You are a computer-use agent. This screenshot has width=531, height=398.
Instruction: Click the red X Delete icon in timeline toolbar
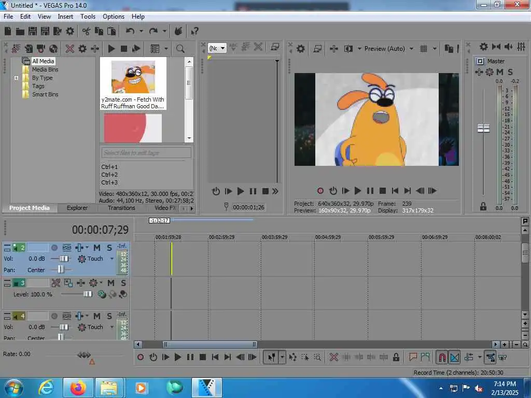(x=333, y=357)
